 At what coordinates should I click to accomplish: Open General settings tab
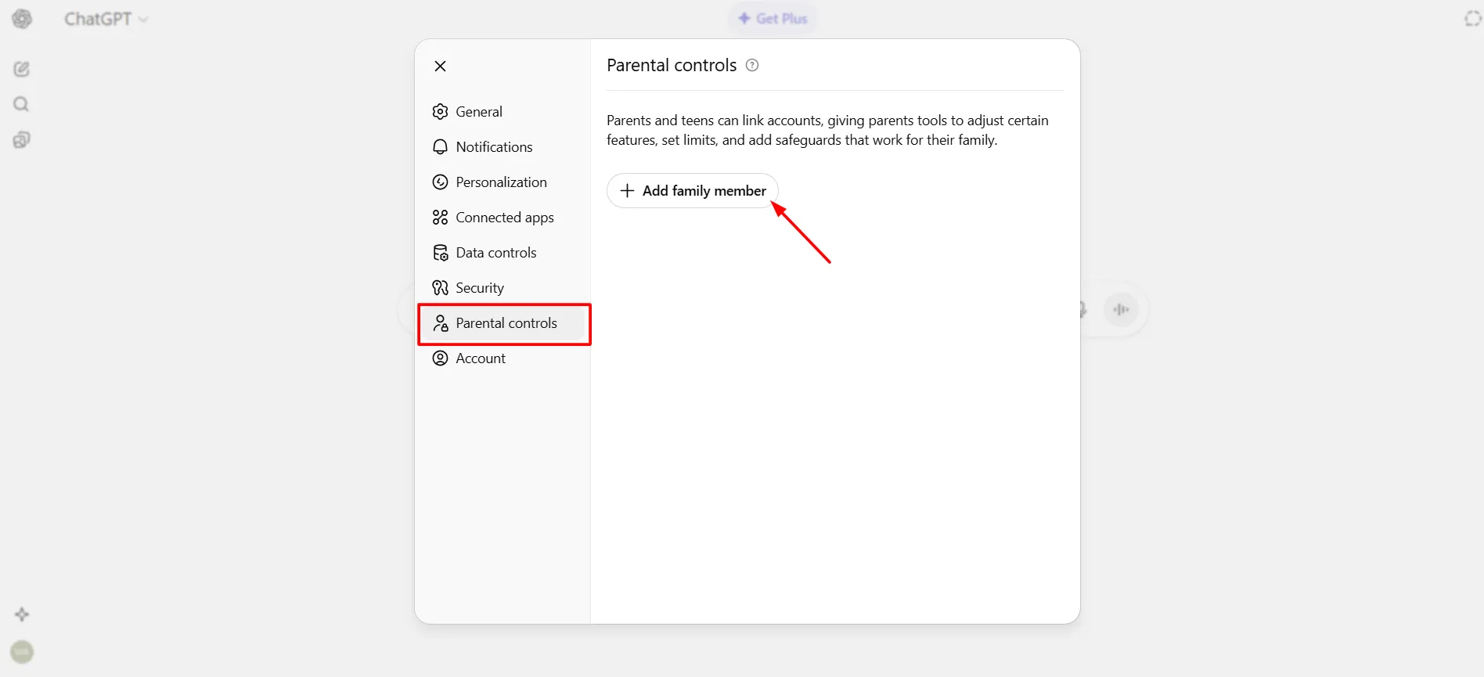pos(478,112)
